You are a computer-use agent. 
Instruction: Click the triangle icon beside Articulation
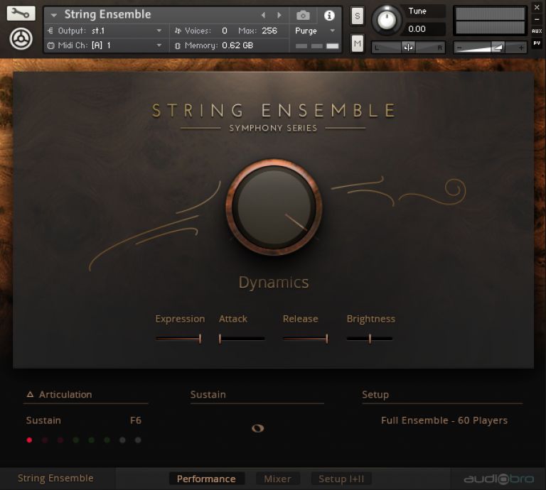31,394
